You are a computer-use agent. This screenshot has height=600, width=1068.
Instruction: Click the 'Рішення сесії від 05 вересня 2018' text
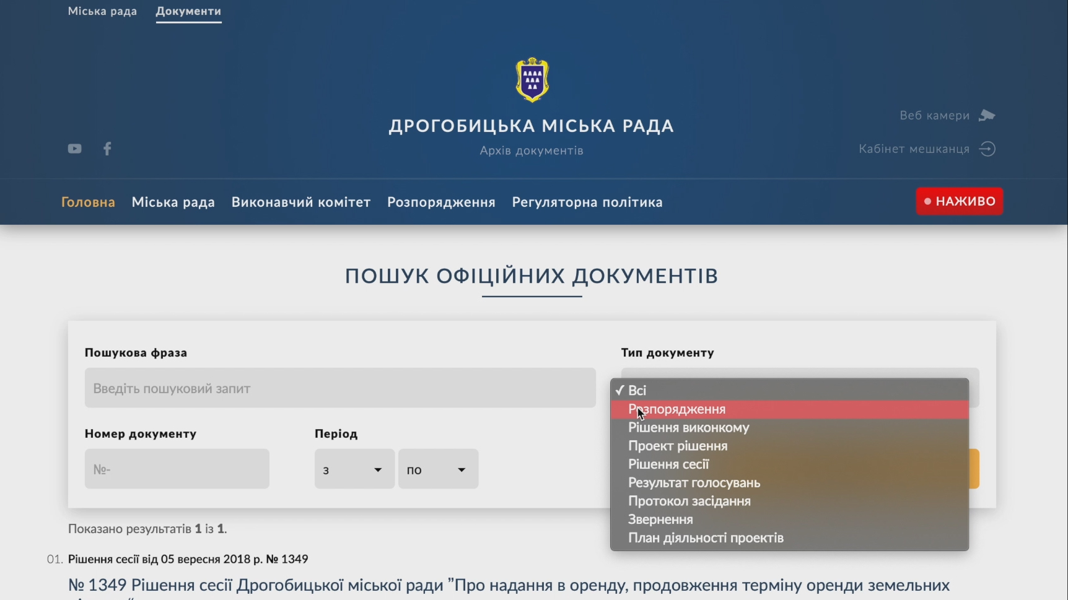pyautogui.click(x=188, y=559)
